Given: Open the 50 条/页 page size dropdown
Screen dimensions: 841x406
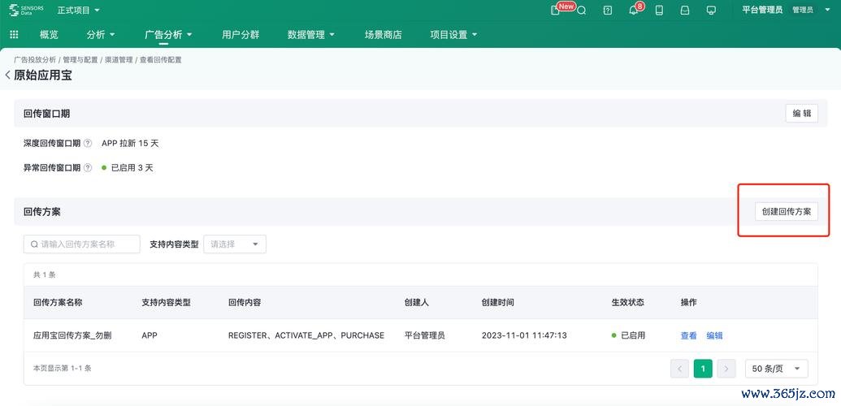Looking at the screenshot, I should [x=777, y=369].
